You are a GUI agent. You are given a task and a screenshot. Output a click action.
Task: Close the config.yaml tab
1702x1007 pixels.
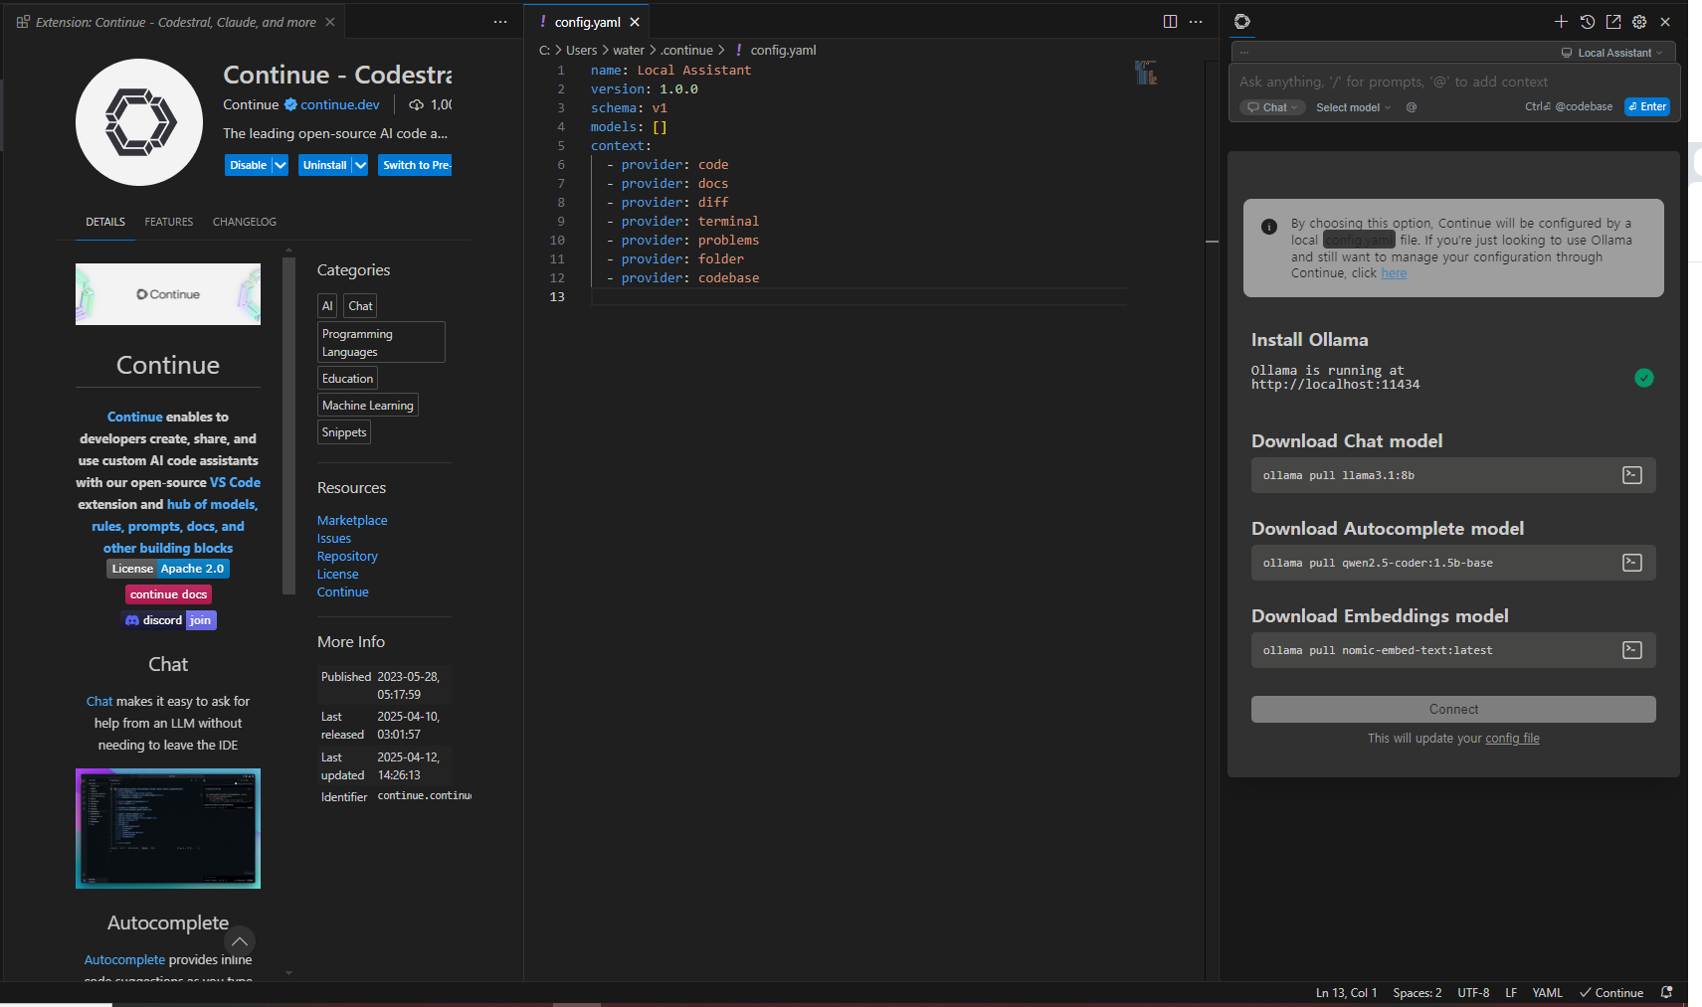pyautogui.click(x=635, y=22)
